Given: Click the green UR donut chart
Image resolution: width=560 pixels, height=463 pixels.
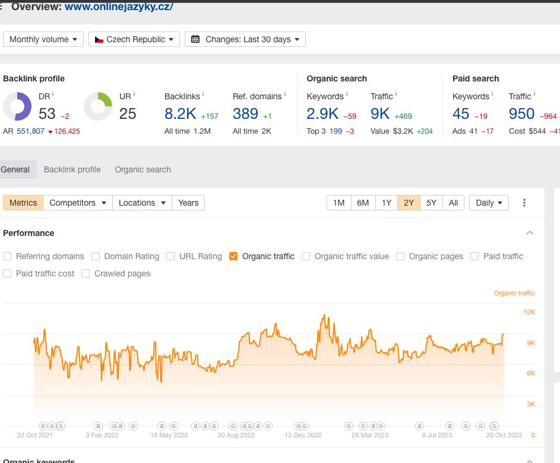Looking at the screenshot, I should click(x=98, y=106).
